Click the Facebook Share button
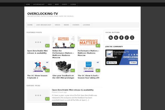This screenshot has width=165, height=110. 133,62
